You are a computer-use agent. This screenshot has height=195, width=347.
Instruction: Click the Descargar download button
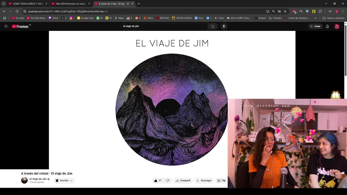(204, 181)
